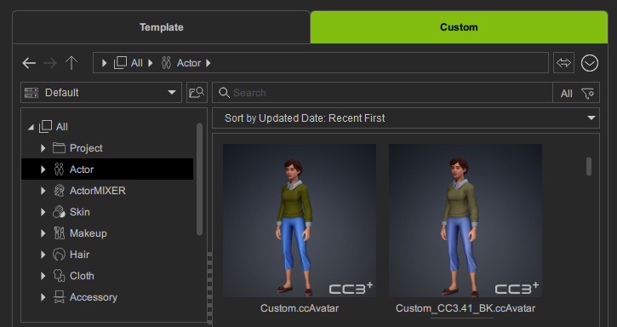The height and width of the screenshot is (327, 617).
Task: Click the find file folder icon
Action: [x=197, y=93]
